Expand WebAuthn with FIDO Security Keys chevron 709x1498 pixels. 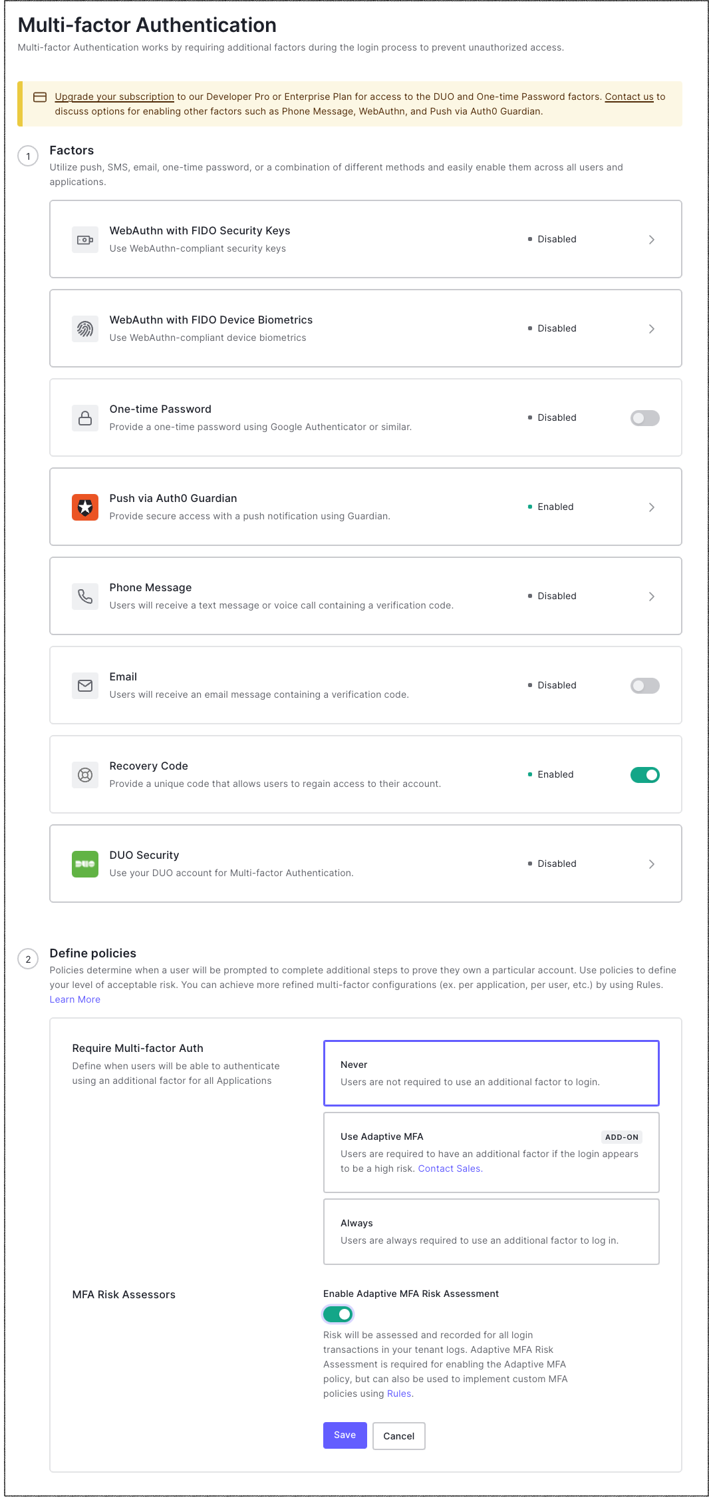652,240
